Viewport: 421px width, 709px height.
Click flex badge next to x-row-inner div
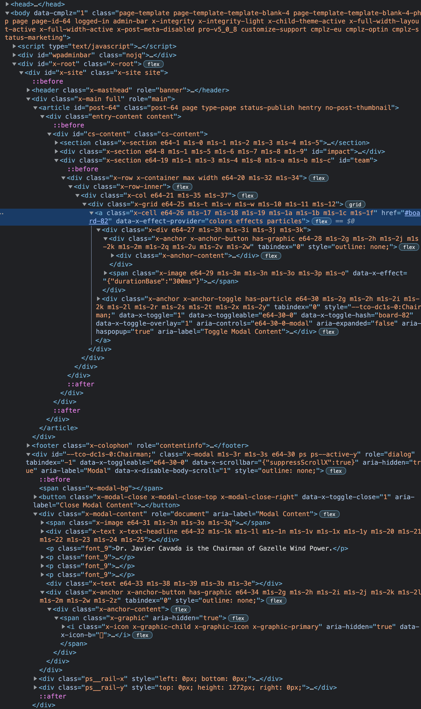click(x=182, y=187)
